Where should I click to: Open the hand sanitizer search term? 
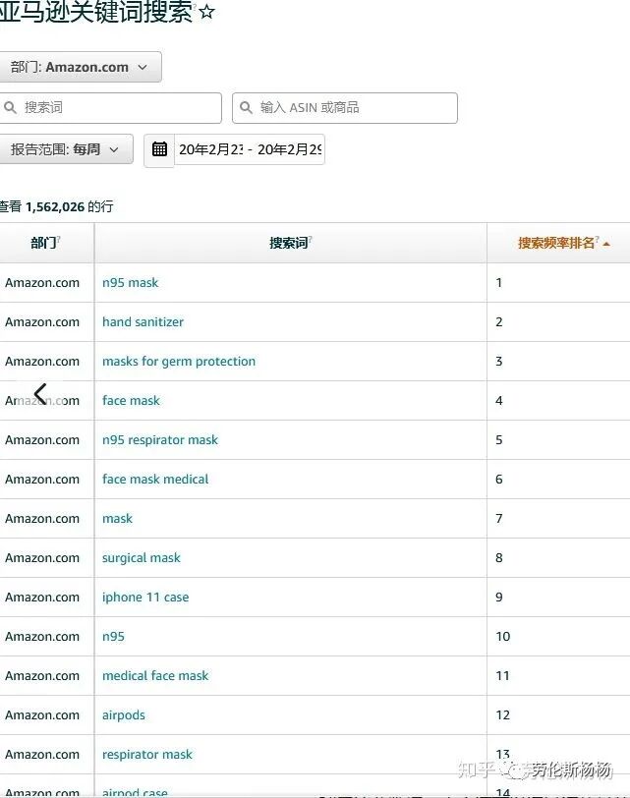(143, 321)
